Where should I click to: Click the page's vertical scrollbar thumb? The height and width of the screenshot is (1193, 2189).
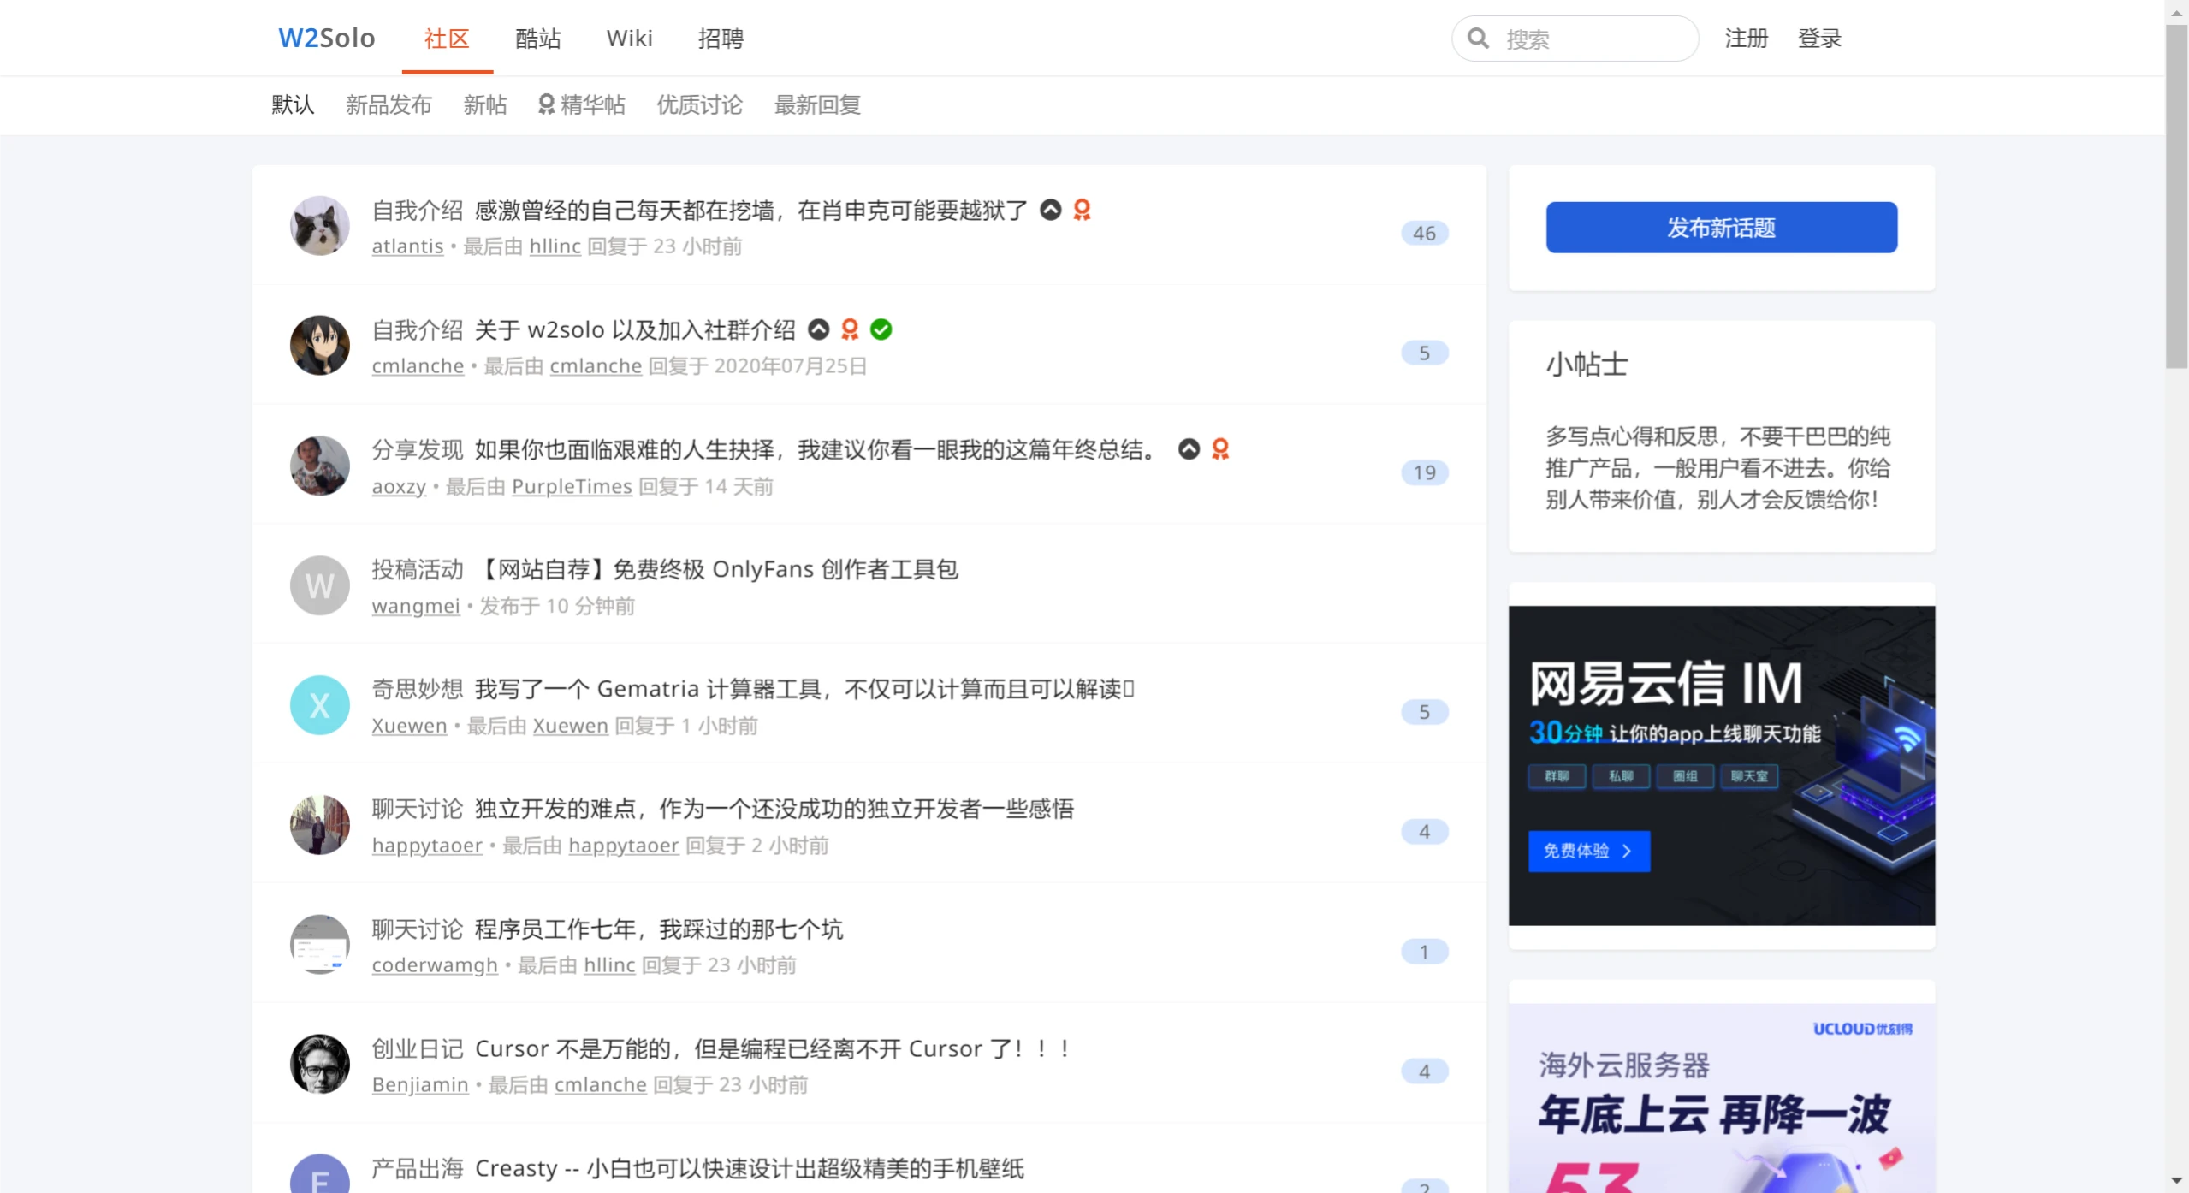(x=2176, y=197)
